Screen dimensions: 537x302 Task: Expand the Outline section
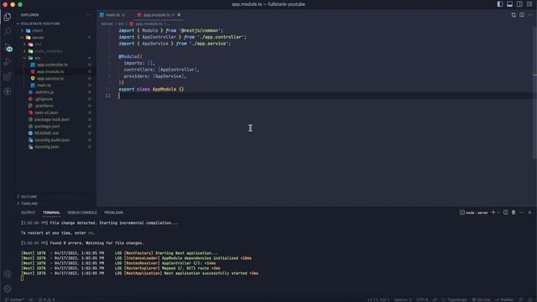pos(29,196)
